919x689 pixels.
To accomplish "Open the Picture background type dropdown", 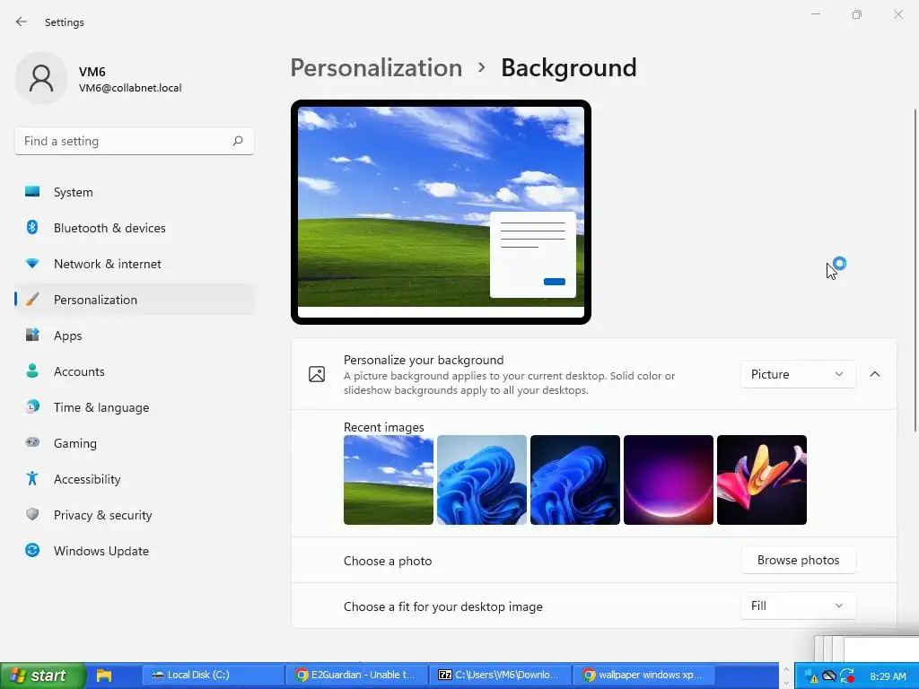I will click(x=798, y=374).
